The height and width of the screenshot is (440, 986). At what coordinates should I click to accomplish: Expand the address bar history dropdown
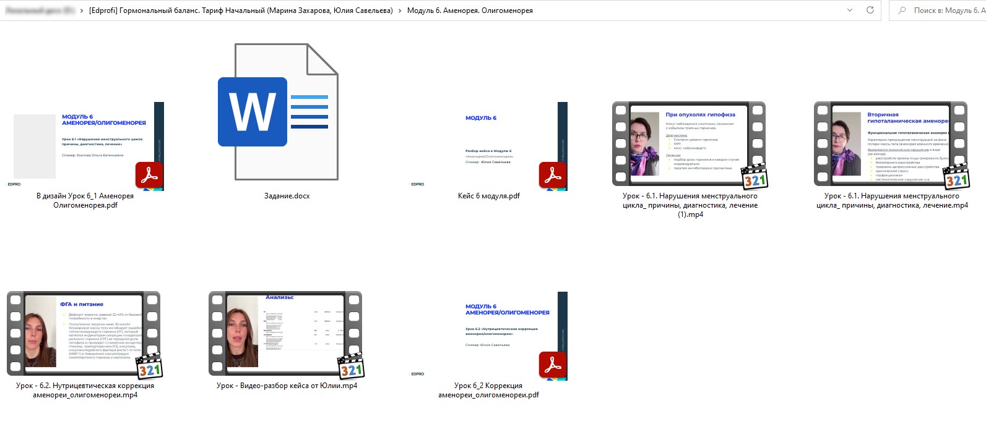coord(849,10)
